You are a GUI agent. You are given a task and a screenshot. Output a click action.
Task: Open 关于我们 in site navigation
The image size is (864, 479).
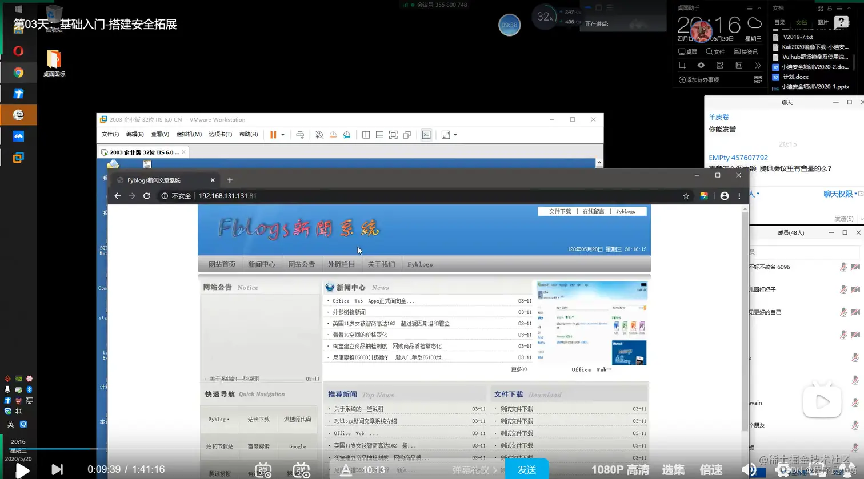(381, 264)
